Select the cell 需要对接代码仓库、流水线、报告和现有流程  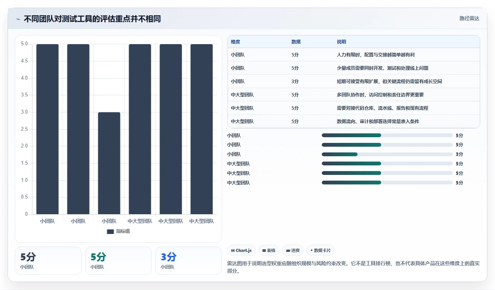[x=382, y=108]
